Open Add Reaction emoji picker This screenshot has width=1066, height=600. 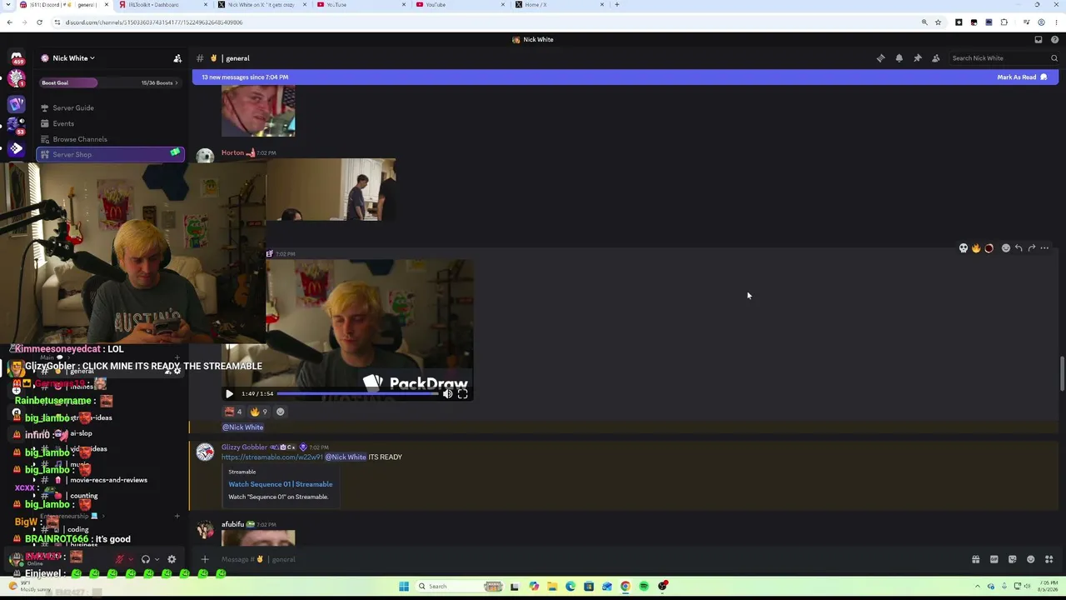coord(1005,248)
